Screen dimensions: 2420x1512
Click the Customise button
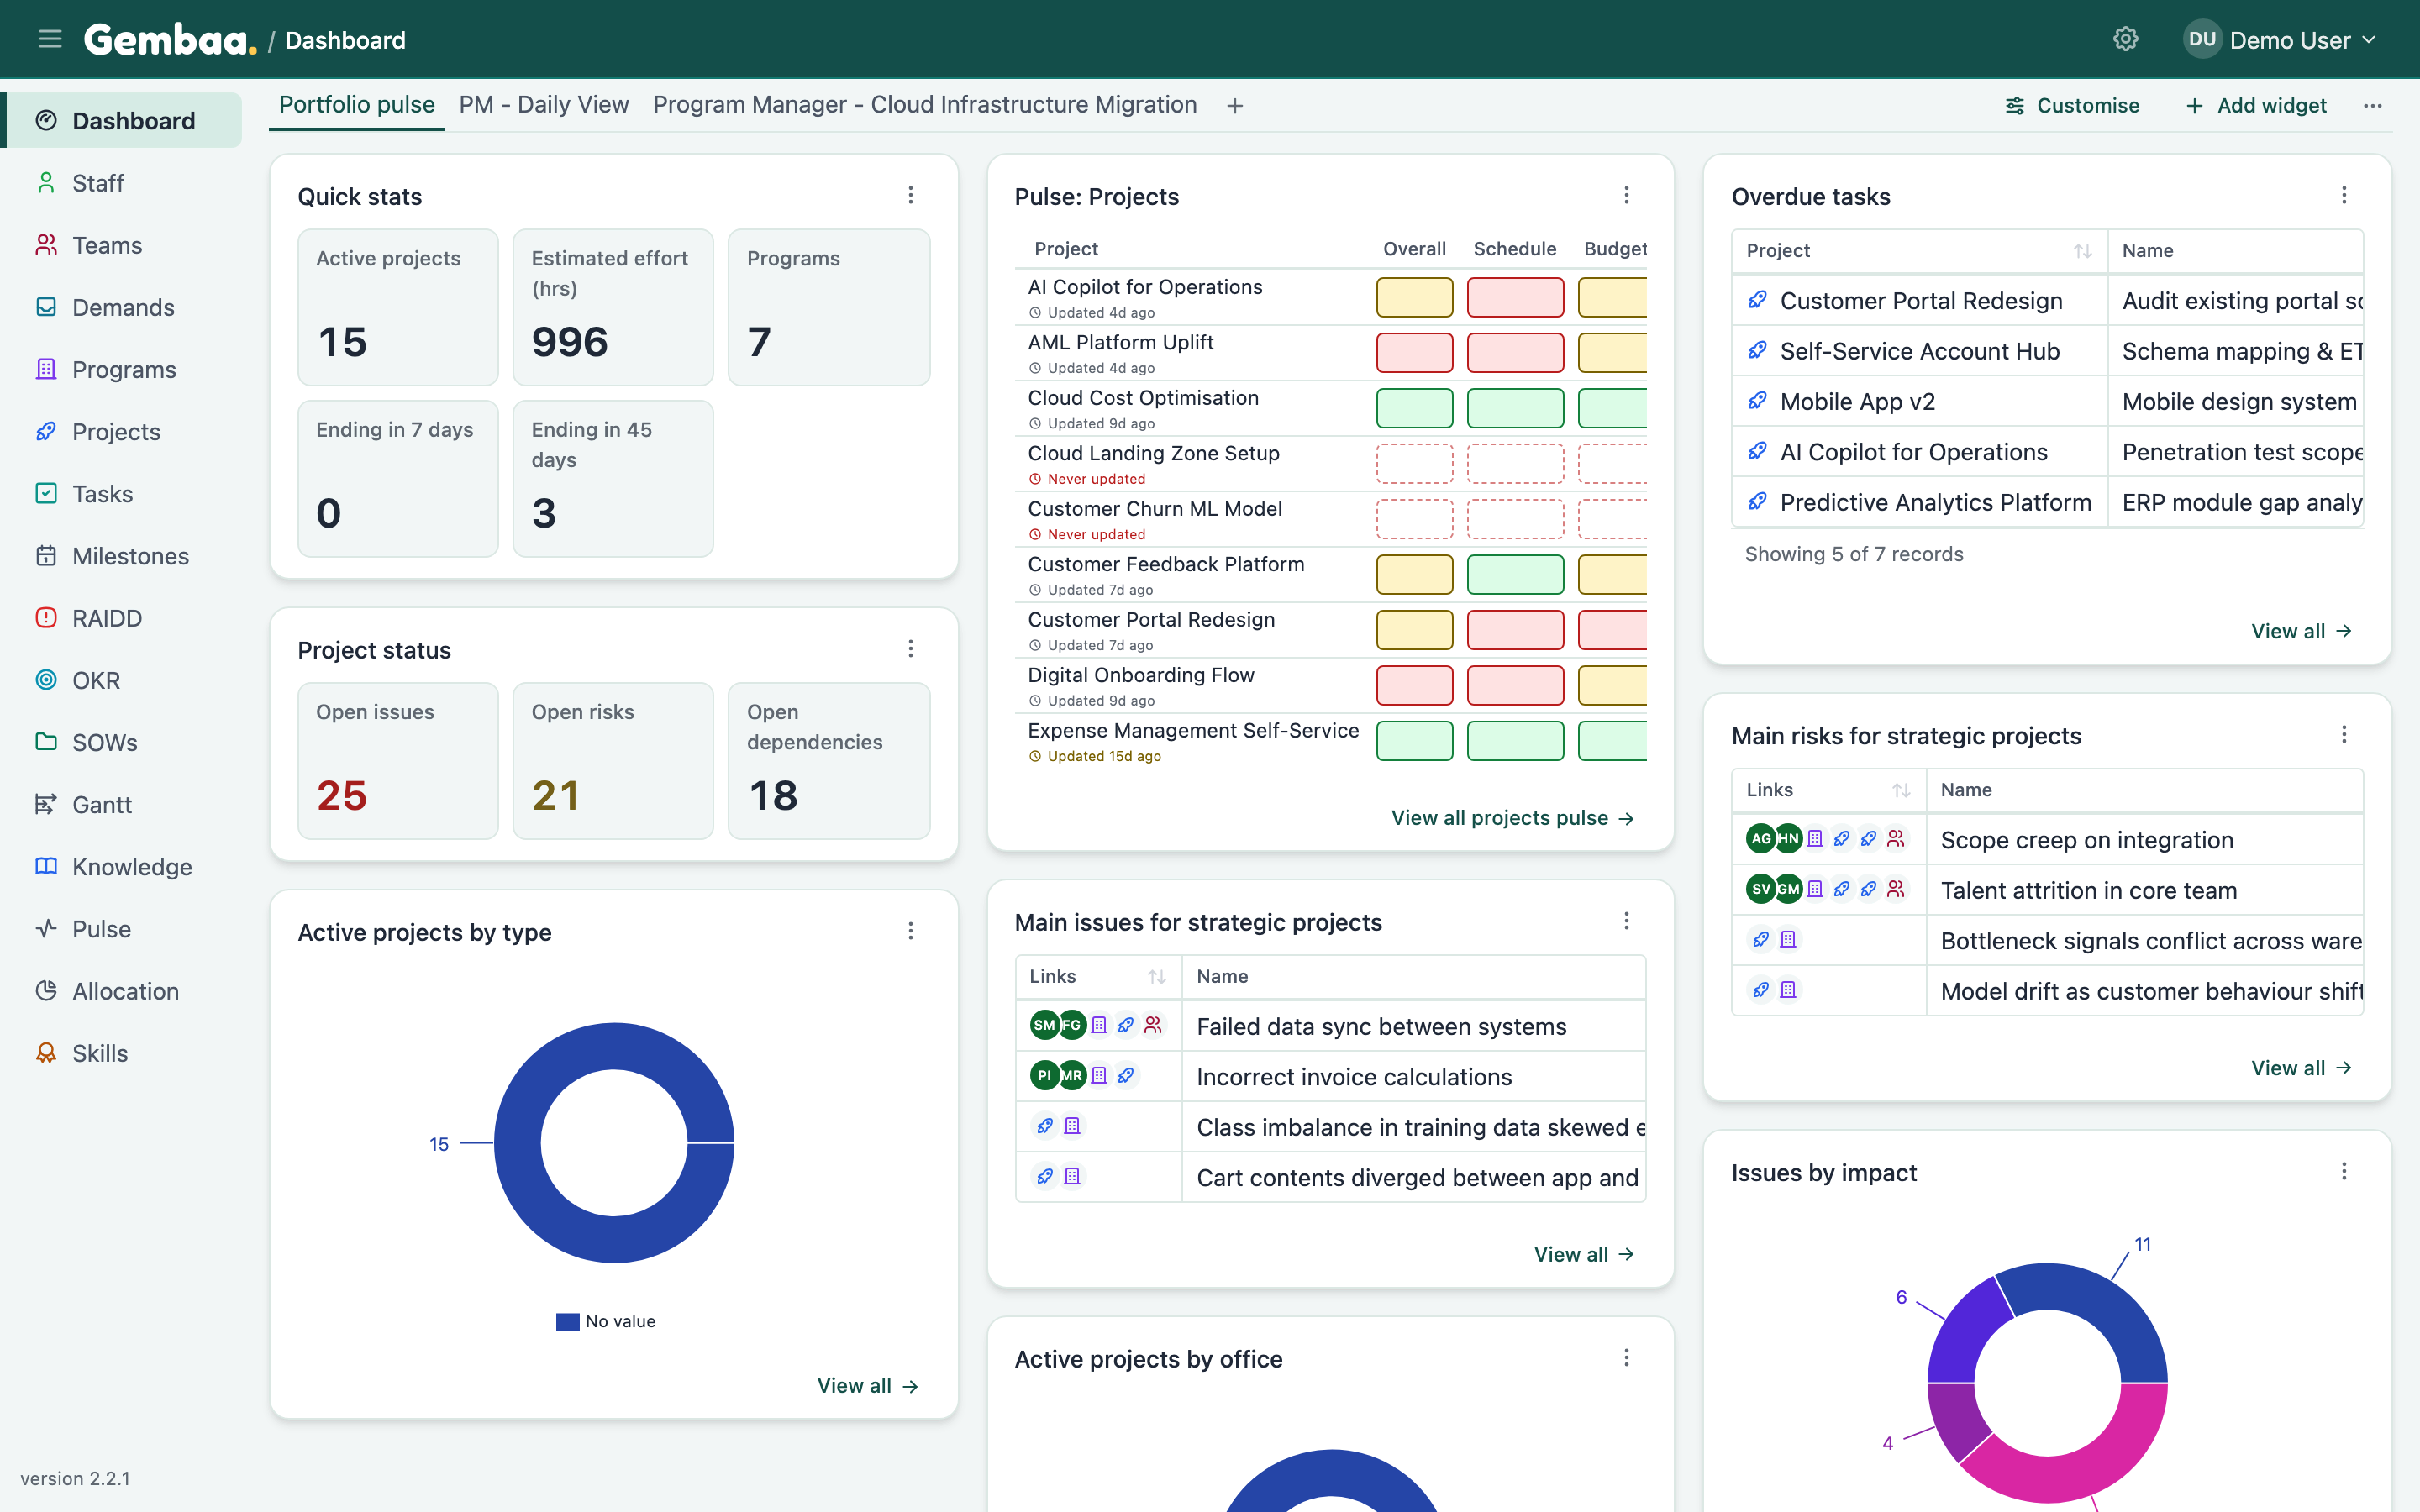(x=2073, y=105)
